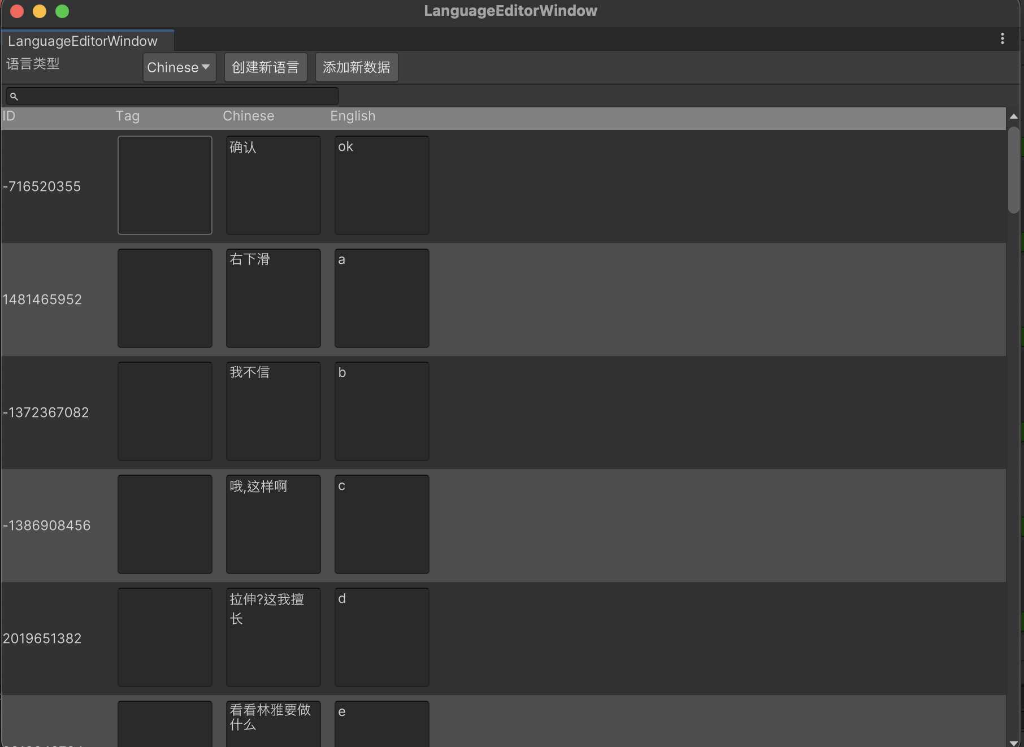The width and height of the screenshot is (1024, 747).
Task: Click the English column header
Action: click(353, 116)
